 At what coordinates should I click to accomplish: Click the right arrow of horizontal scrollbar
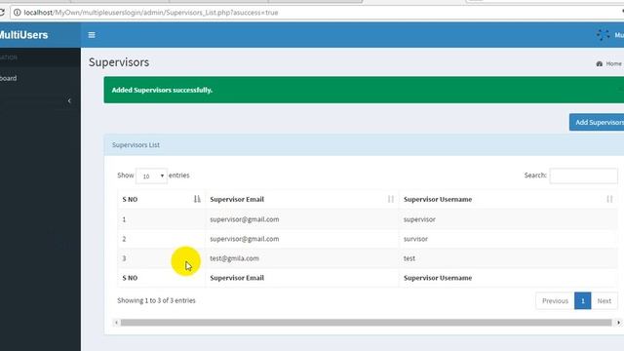coord(618,323)
